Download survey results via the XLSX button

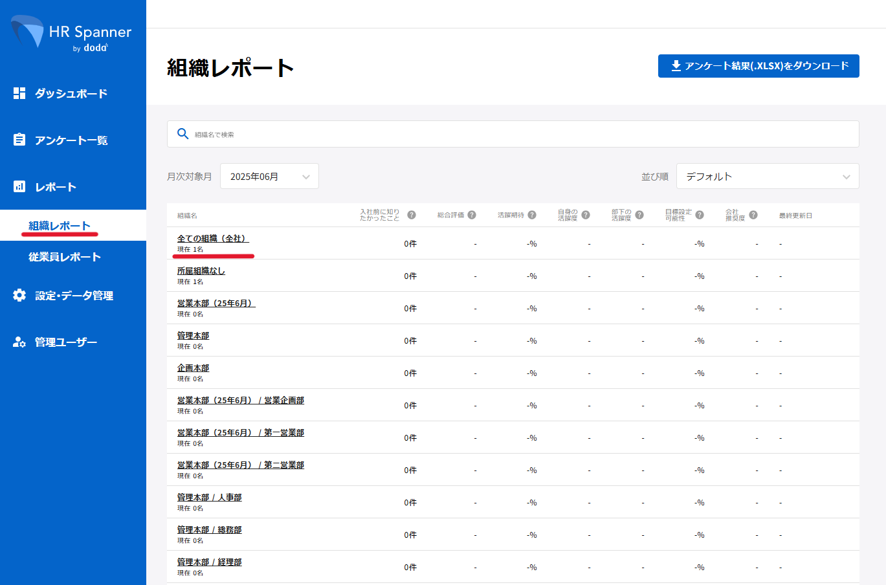[x=759, y=65]
